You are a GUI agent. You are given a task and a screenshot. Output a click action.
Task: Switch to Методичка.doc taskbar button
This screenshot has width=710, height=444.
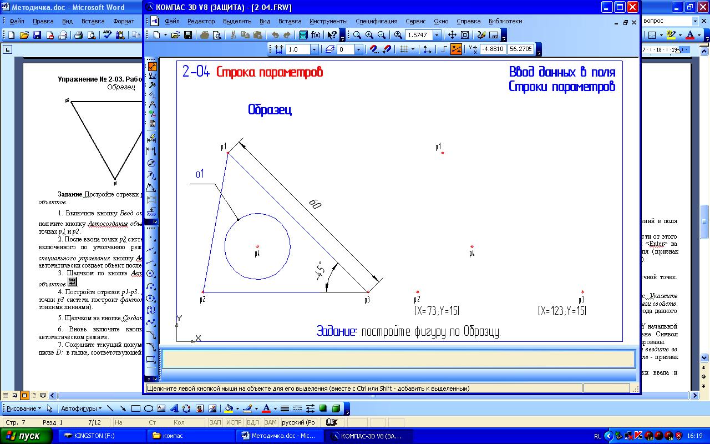coord(280,436)
